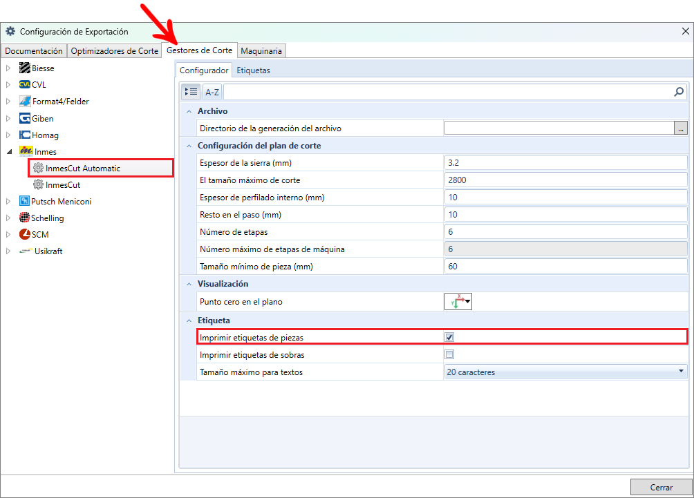The image size is (694, 498).
Task: Click the CVL logo icon
Action: (25, 84)
